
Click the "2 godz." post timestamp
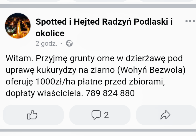pyautogui.click(x=46, y=43)
